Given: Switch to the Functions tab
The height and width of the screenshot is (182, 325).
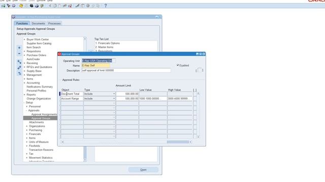Looking at the screenshot, I should (x=22, y=23).
